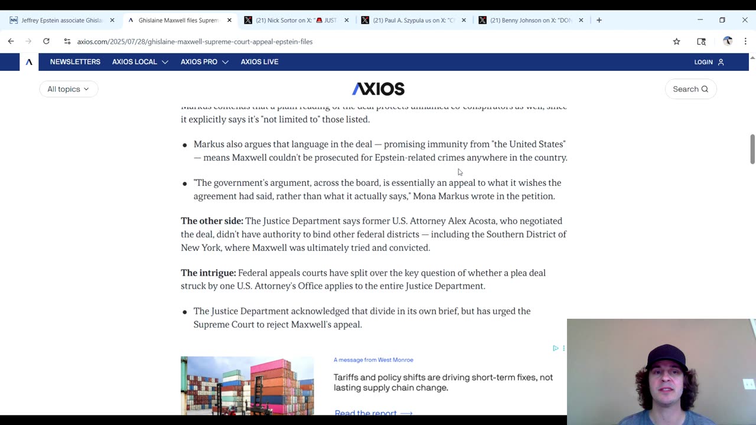Open the Search button

click(x=690, y=89)
